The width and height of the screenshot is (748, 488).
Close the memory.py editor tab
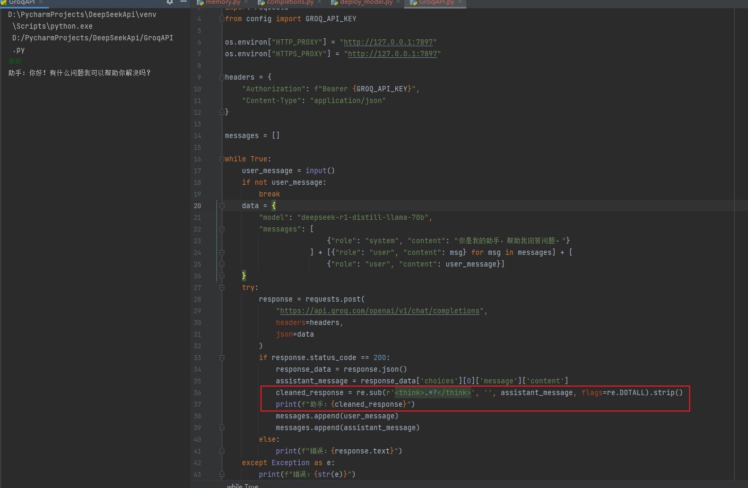(246, 2)
